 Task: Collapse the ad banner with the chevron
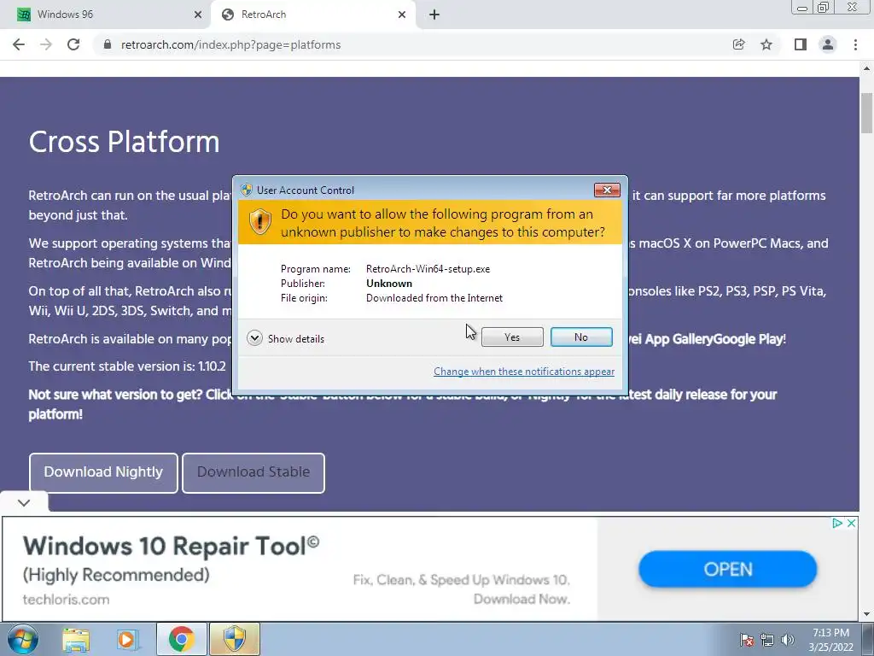(x=23, y=502)
